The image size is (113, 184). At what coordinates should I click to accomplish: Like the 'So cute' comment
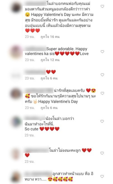tap(102, 121)
